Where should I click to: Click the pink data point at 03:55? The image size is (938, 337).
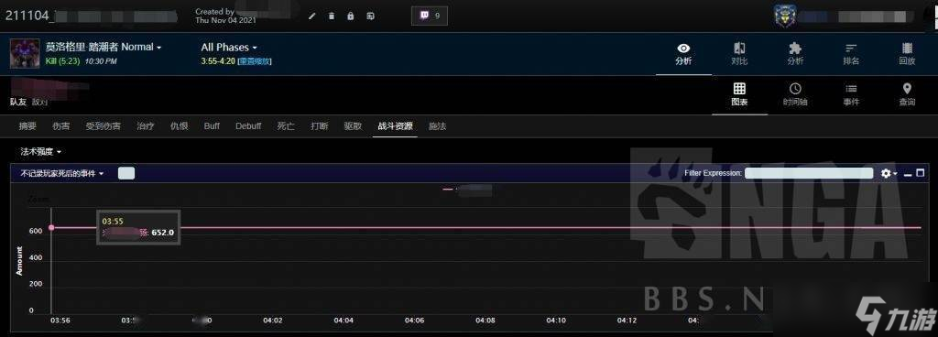[x=51, y=228]
